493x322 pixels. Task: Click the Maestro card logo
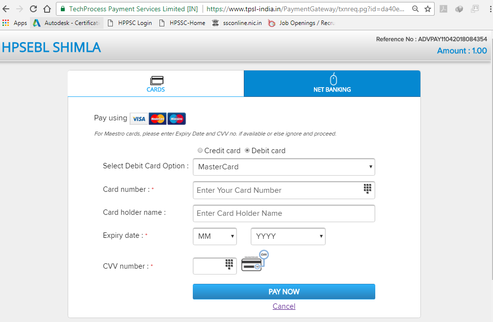[176, 118]
